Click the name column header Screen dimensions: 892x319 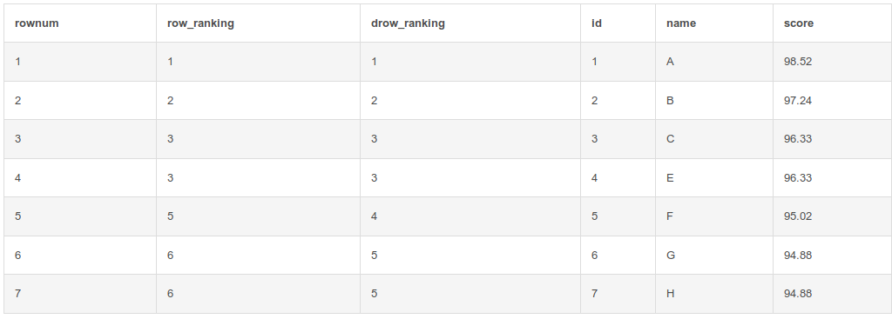tap(714, 23)
